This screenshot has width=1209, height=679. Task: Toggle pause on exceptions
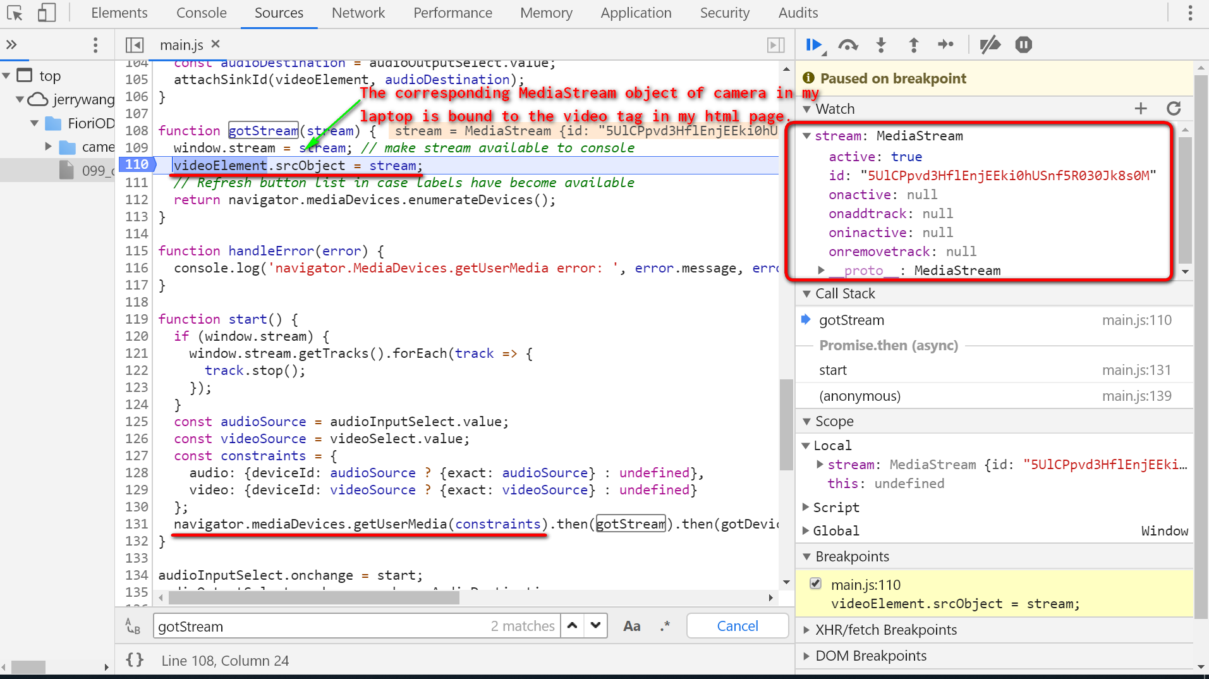[x=1023, y=45]
